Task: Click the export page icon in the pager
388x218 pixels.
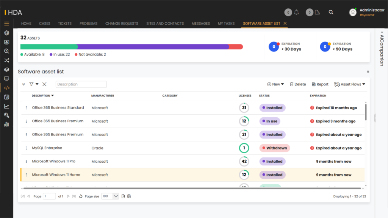Action: 123,196
